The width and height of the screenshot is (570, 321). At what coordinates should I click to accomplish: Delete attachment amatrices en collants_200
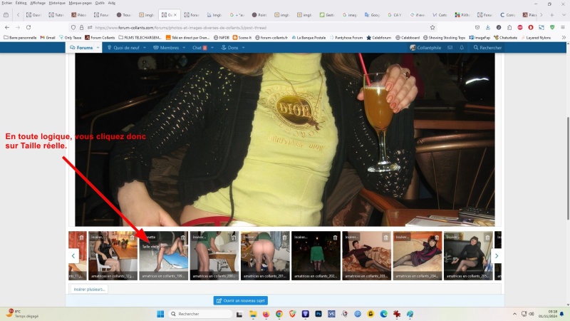click(234, 238)
